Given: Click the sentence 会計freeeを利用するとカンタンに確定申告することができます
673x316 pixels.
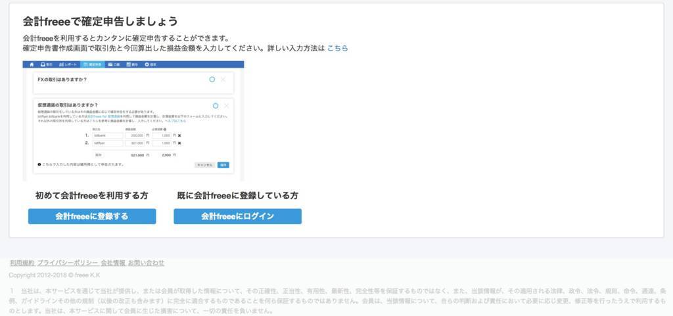Looking at the screenshot, I should click(x=126, y=38).
